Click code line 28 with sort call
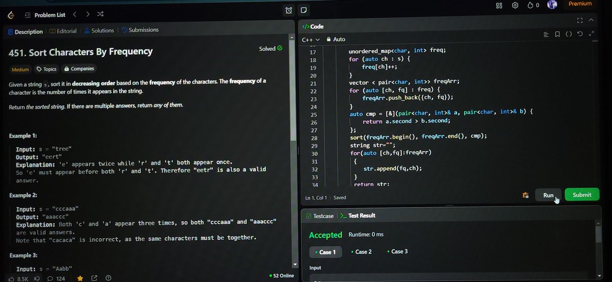The image size is (612, 282). (419, 136)
